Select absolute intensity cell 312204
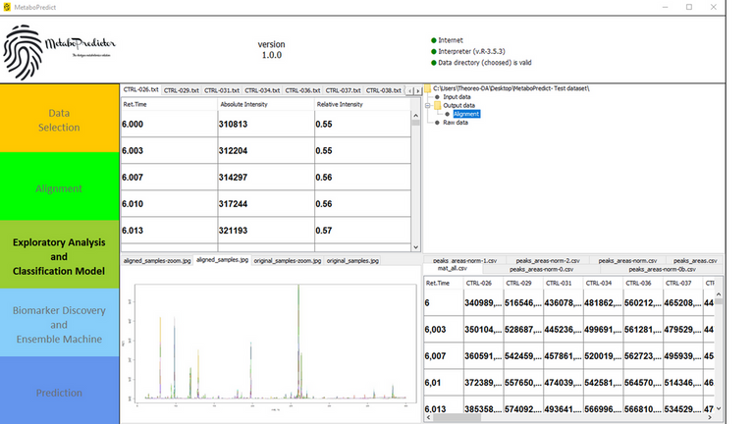This screenshot has width=754, height=424. 266,150
